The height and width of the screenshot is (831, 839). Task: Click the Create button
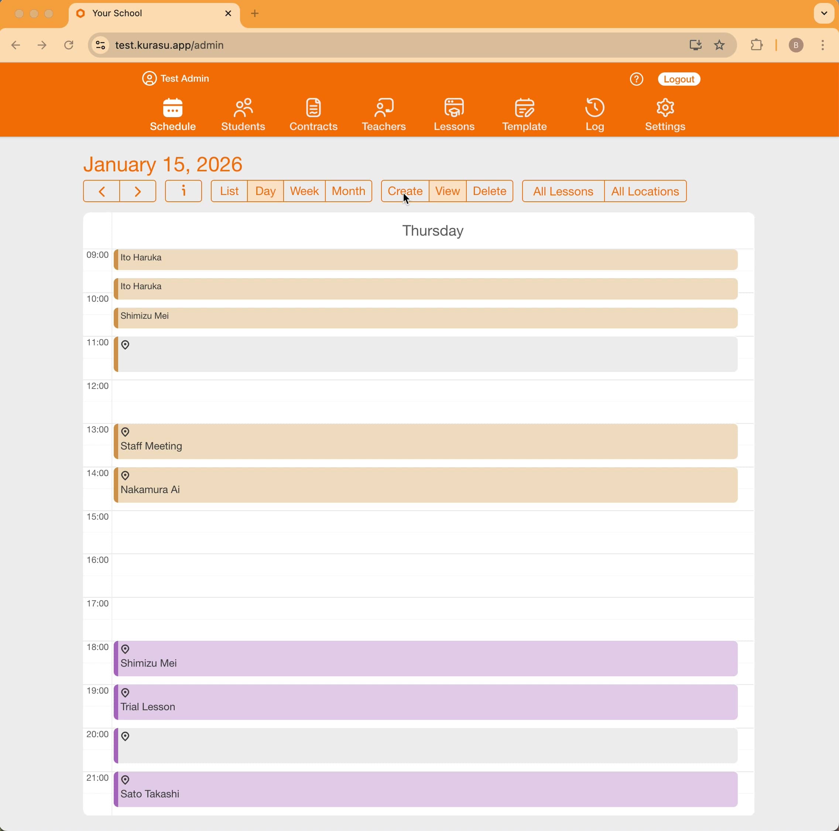click(405, 191)
